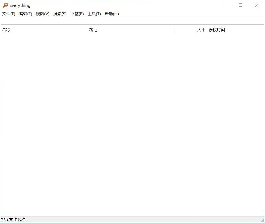The width and height of the screenshot is (265, 223).
Task: Open the 搜索(S) menu
Action: pyautogui.click(x=60, y=14)
